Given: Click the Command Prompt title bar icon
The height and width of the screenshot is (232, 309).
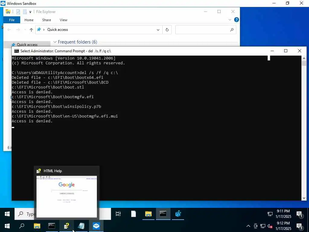Looking at the screenshot, I should (17, 51).
